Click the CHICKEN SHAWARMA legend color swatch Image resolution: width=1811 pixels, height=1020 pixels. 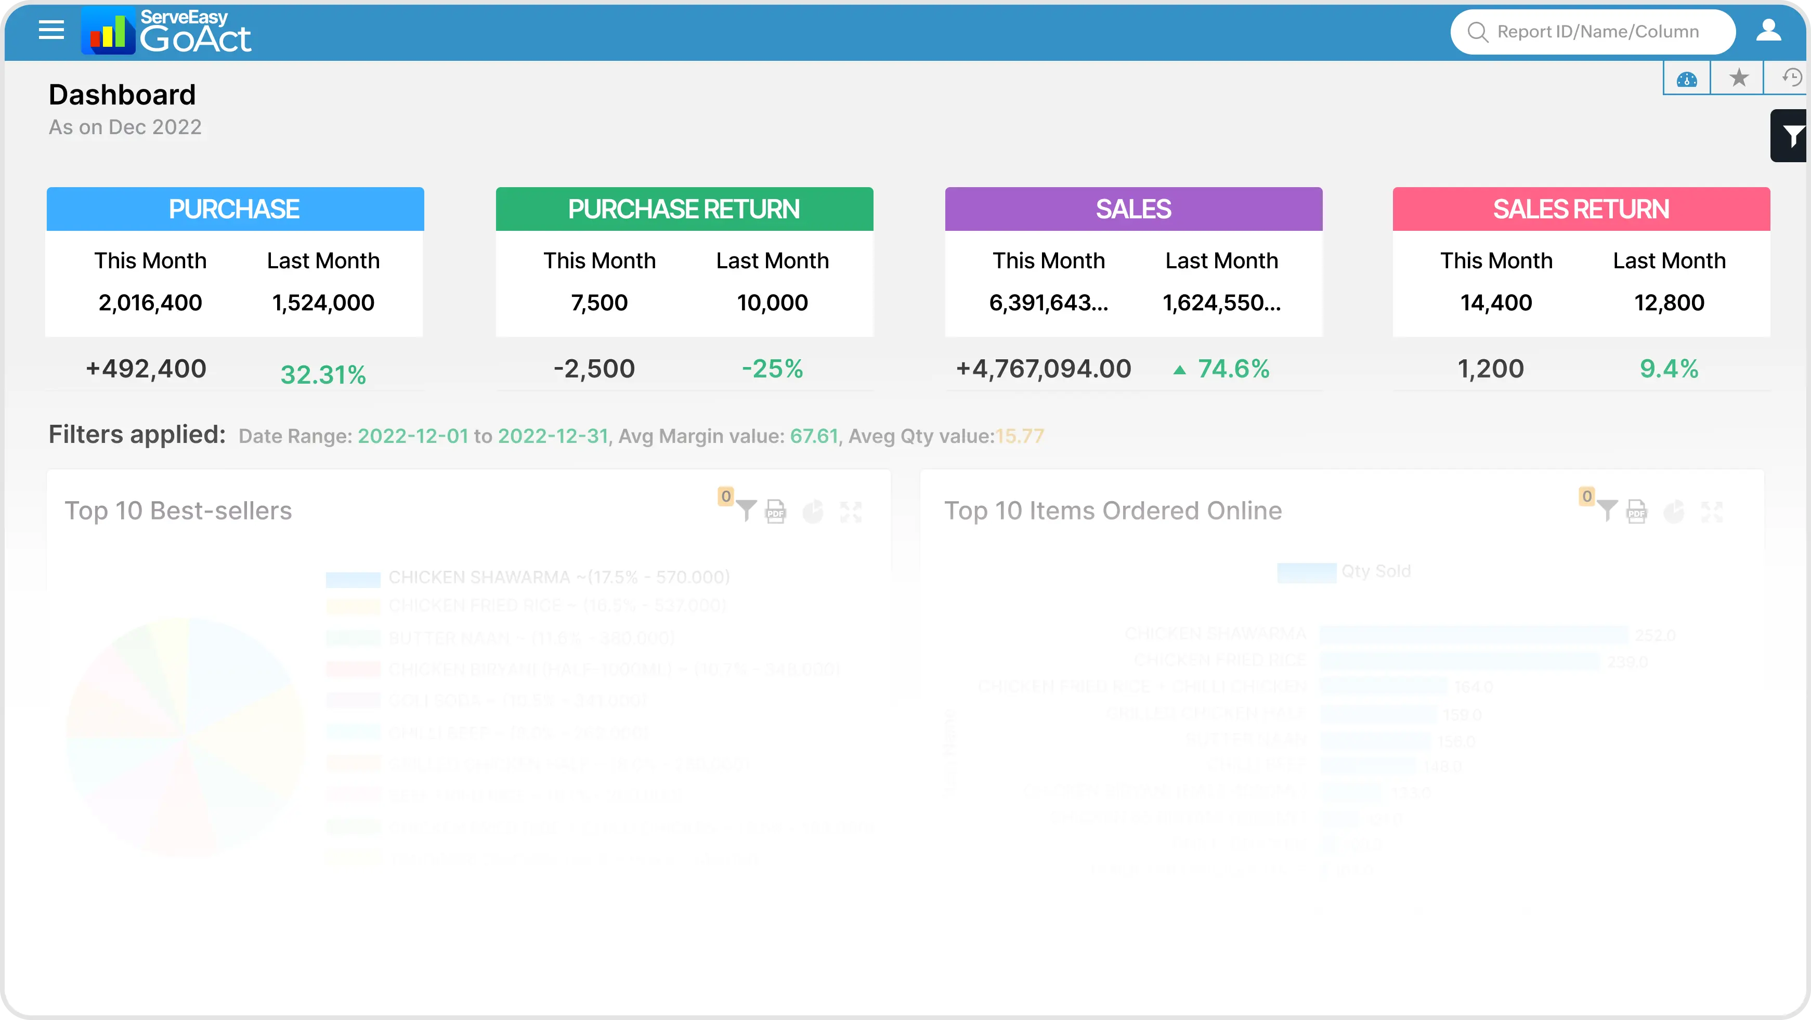pos(353,577)
